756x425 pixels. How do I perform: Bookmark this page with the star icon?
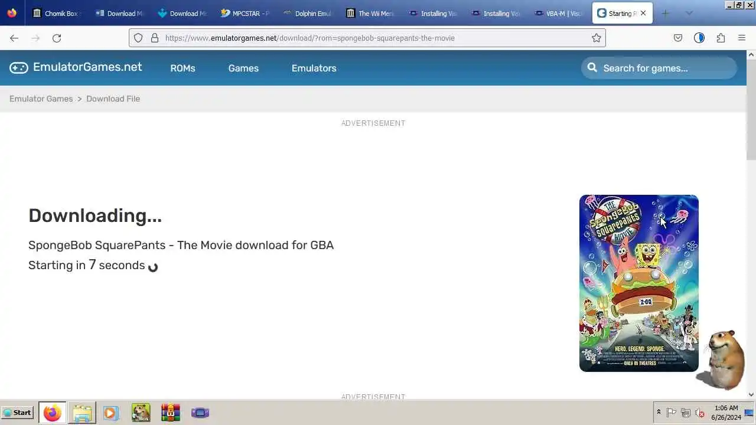click(597, 38)
